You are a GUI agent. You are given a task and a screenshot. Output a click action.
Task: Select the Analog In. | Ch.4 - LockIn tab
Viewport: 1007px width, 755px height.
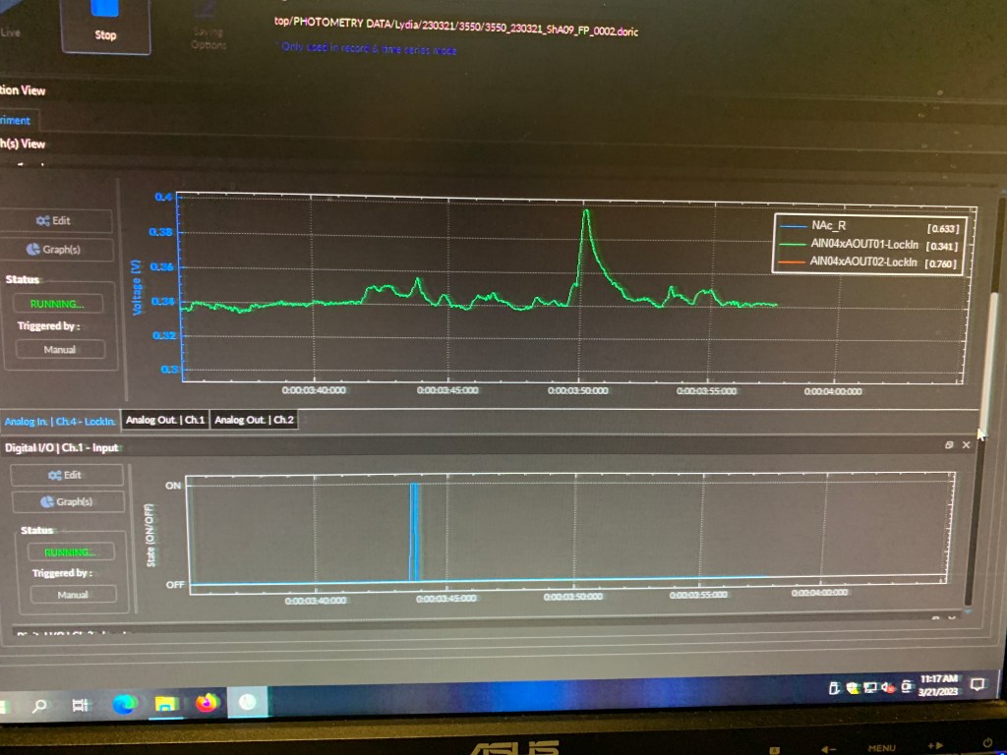(59, 422)
